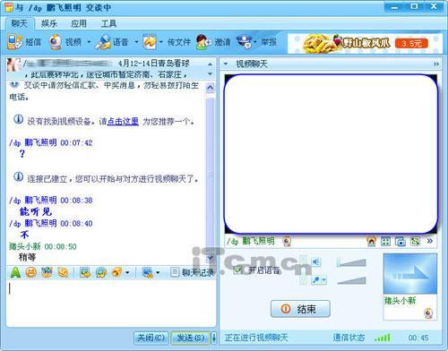Toggle the speaker mute button

(316, 262)
